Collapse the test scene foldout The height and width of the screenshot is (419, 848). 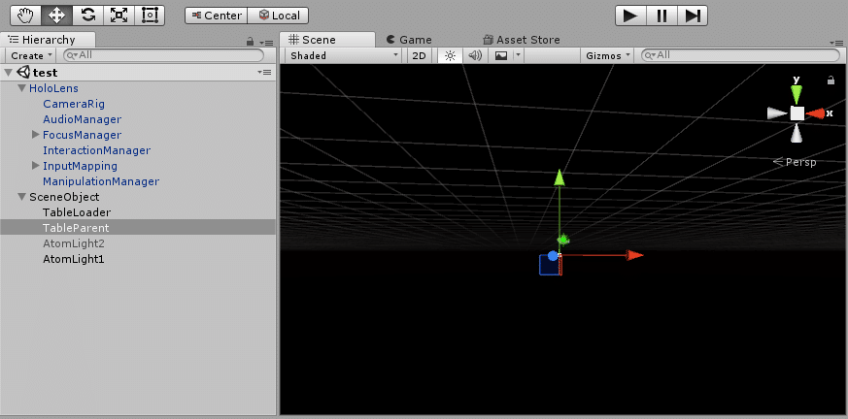click(x=8, y=73)
